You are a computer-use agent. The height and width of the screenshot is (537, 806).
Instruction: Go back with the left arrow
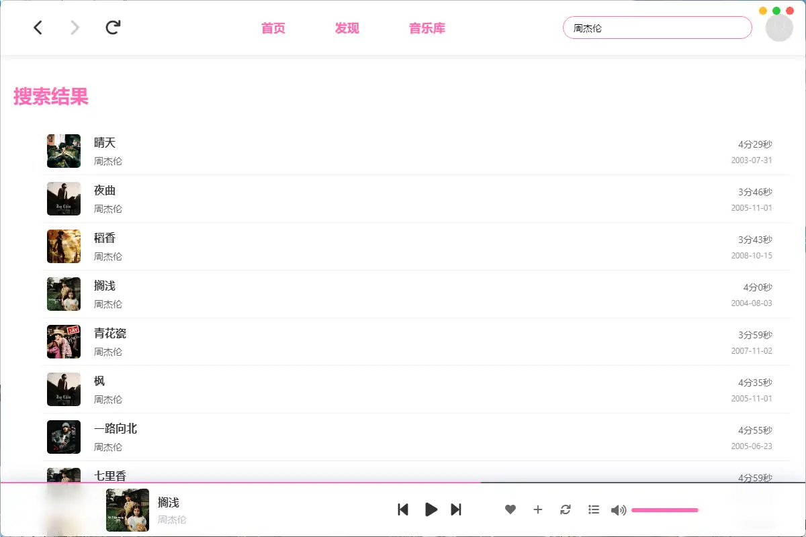tap(38, 28)
